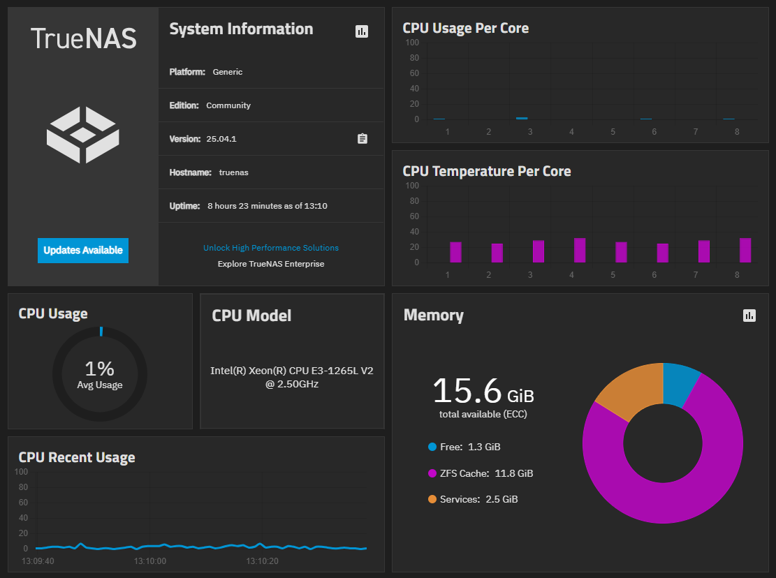Click the 1% Avg Usage gauge
This screenshot has height=578, width=776.
tap(100, 373)
